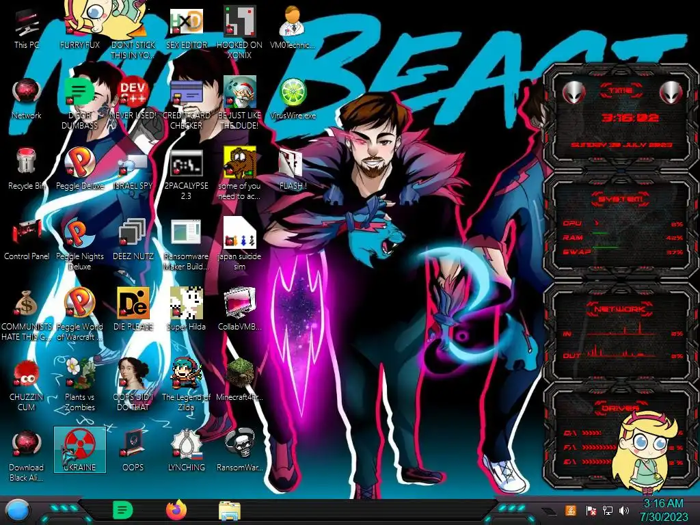Run the VirusWire.exe lime icon
700x525 pixels.
(293, 98)
